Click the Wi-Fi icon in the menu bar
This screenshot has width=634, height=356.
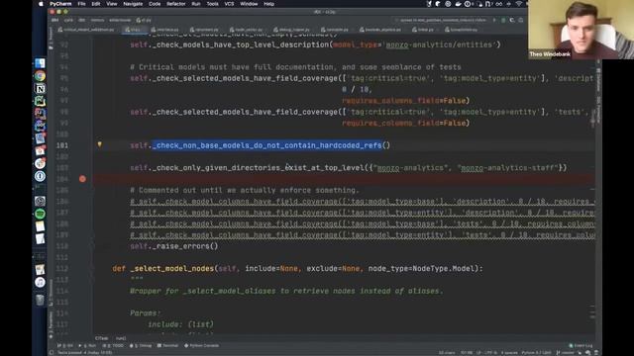pyautogui.click(x=519, y=4)
